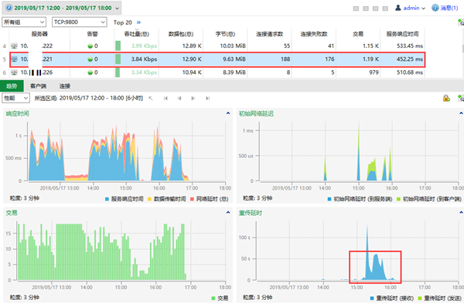Click the green alarm dot in row 222
The width and height of the screenshot is (464, 303).
tap(90, 46)
